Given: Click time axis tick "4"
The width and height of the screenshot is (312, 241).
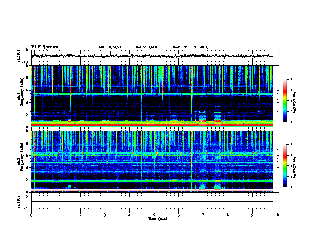Looking at the screenshot, I should tap(130, 215).
